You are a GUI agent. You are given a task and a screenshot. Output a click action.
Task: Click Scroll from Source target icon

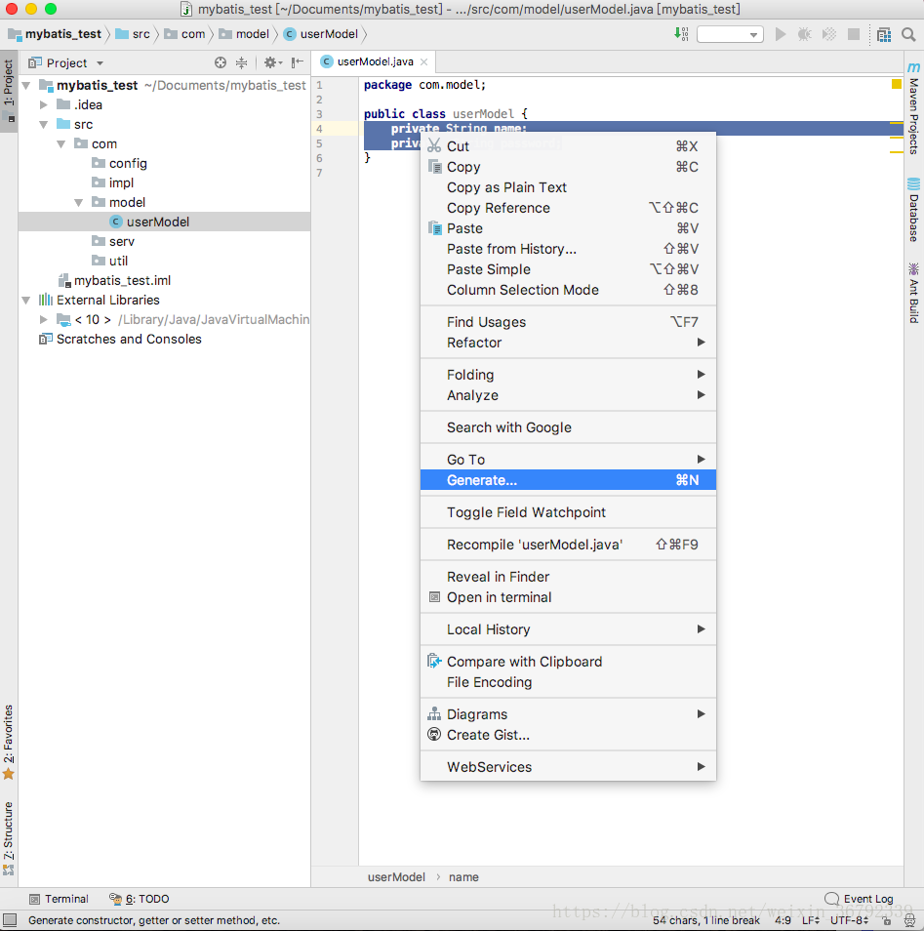pos(221,62)
